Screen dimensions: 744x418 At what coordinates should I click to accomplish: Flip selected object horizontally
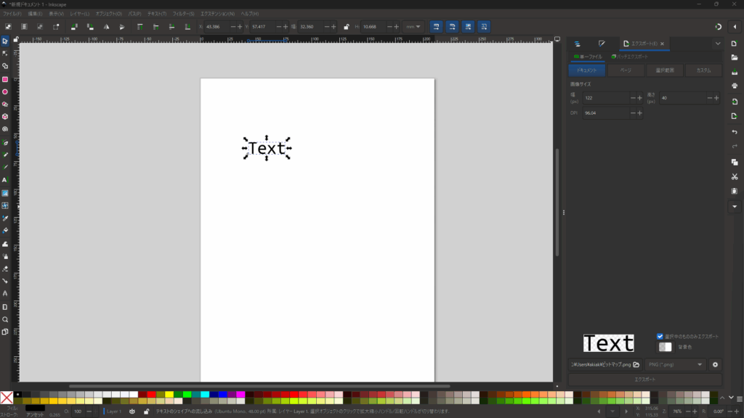(106, 27)
